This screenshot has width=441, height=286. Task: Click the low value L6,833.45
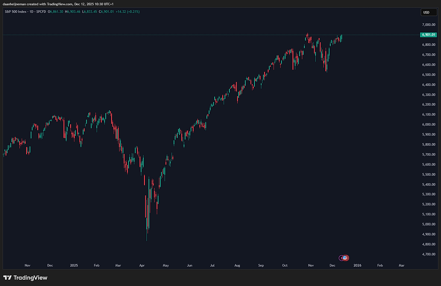tap(90, 12)
